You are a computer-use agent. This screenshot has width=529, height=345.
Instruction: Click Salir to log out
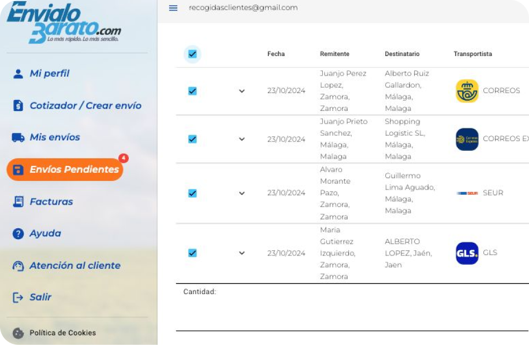click(40, 297)
